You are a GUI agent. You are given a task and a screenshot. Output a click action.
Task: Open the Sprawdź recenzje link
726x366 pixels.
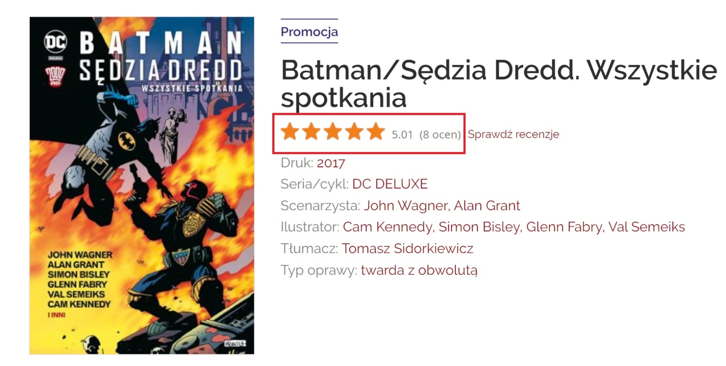coord(513,134)
